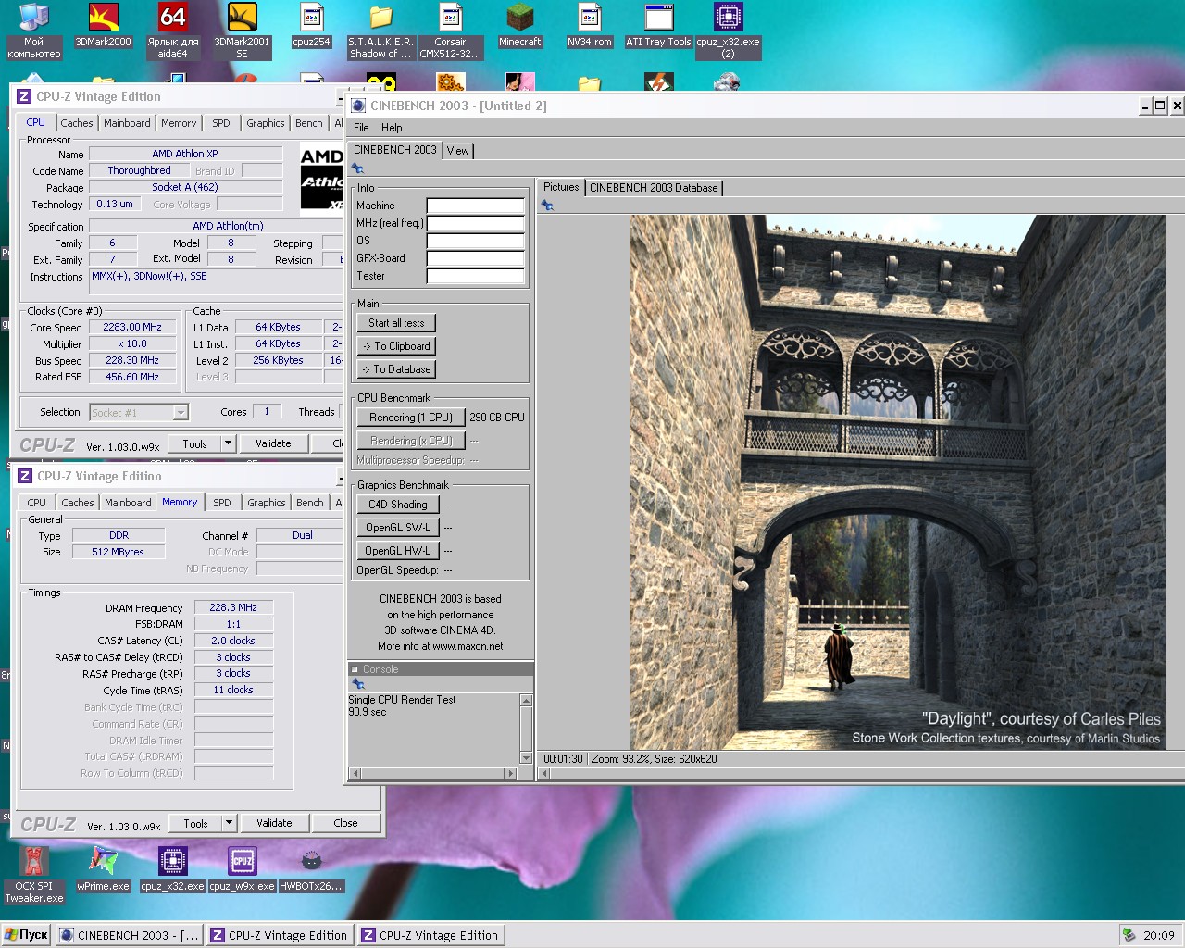Open Graphics tab in Memory CPU-Z window
The width and height of the screenshot is (1185, 948).
click(267, 503)
